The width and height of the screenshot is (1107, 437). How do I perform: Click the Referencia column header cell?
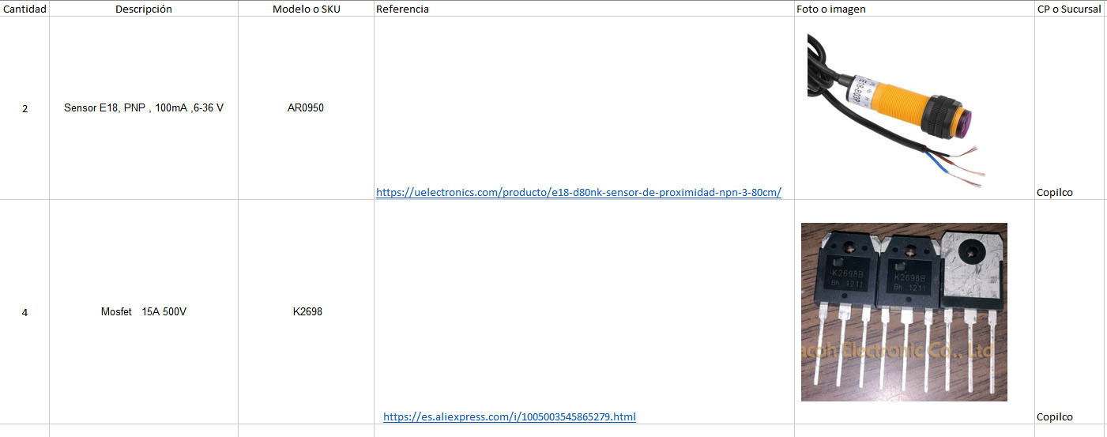[584, 9]
